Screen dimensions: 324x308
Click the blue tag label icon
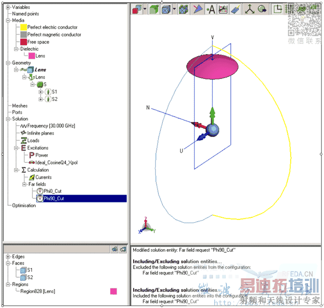tap(235, 10)
